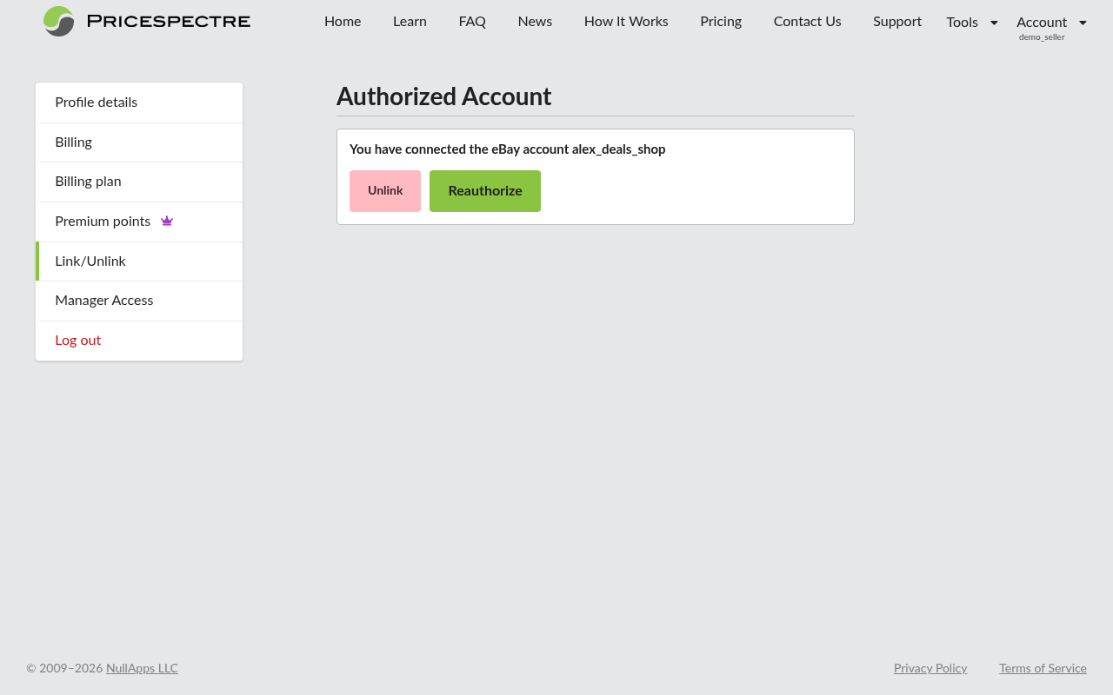Viewport: 1113px width, 695px height.
Task: View the Premium points page
Action: (103, 222)
